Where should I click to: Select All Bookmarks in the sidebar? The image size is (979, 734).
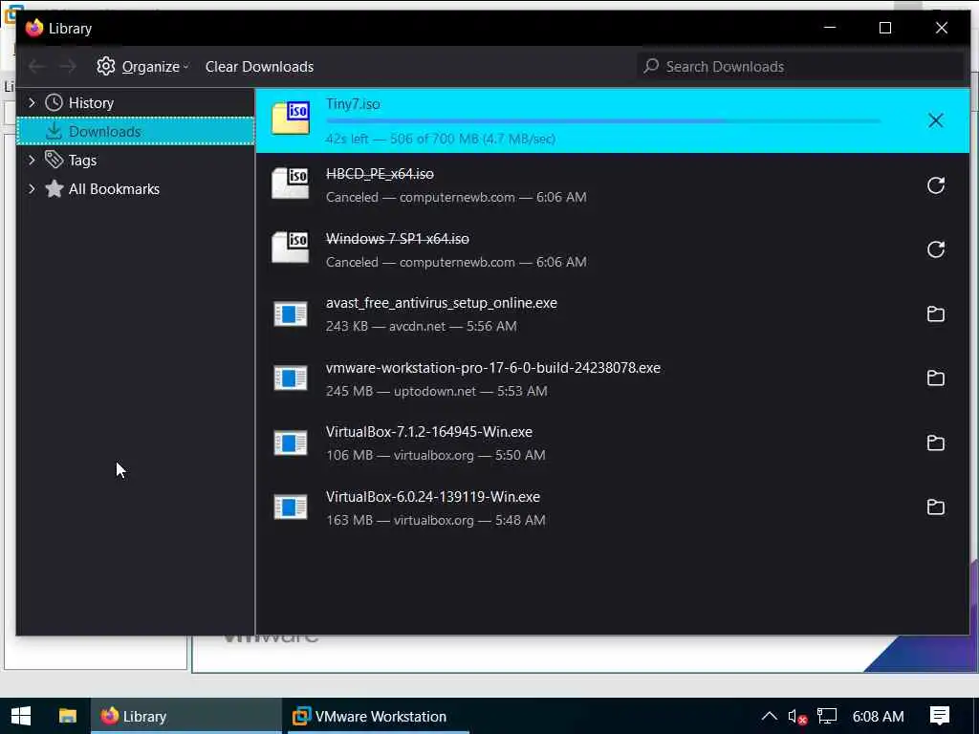click(x=136, y=188)
